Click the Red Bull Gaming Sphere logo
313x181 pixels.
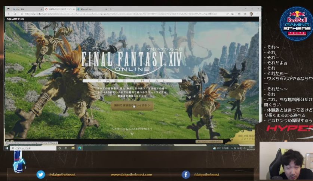[297, 23]
